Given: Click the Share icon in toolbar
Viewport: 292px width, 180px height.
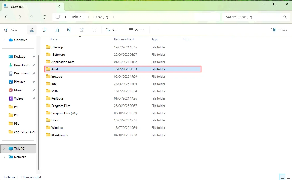Looking at the screenshot, I should coord(82,30).
